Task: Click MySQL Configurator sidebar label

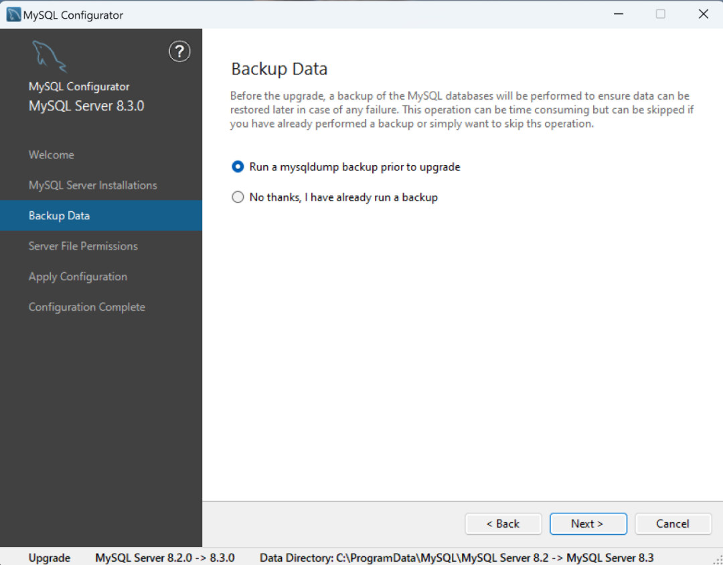Action: pos(79,86)
